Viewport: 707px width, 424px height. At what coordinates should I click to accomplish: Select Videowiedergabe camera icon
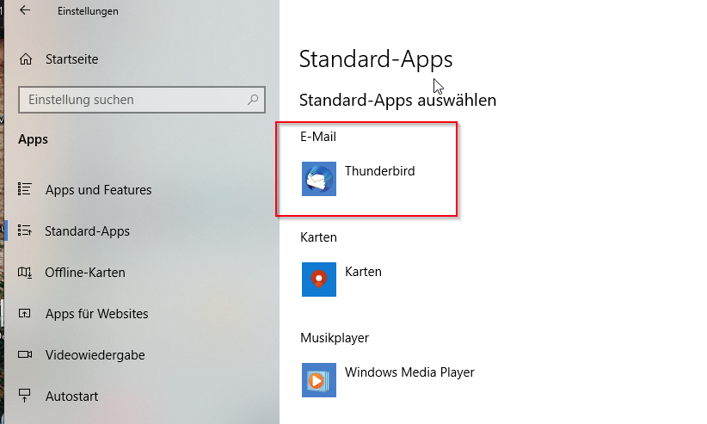(25, 354)
